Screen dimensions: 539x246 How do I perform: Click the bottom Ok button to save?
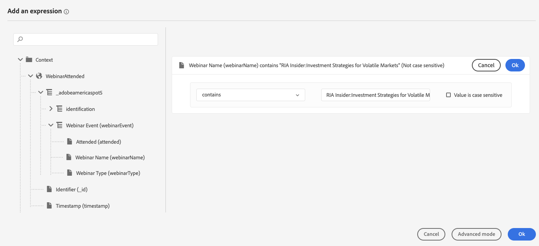click(522, 234)
